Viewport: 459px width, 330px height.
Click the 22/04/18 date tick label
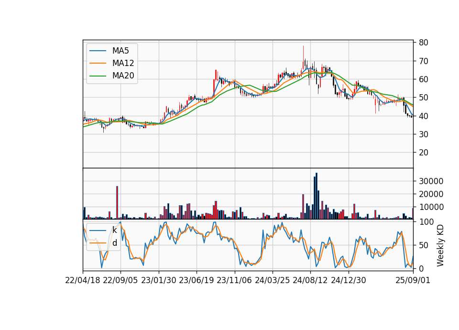[83, 280]
